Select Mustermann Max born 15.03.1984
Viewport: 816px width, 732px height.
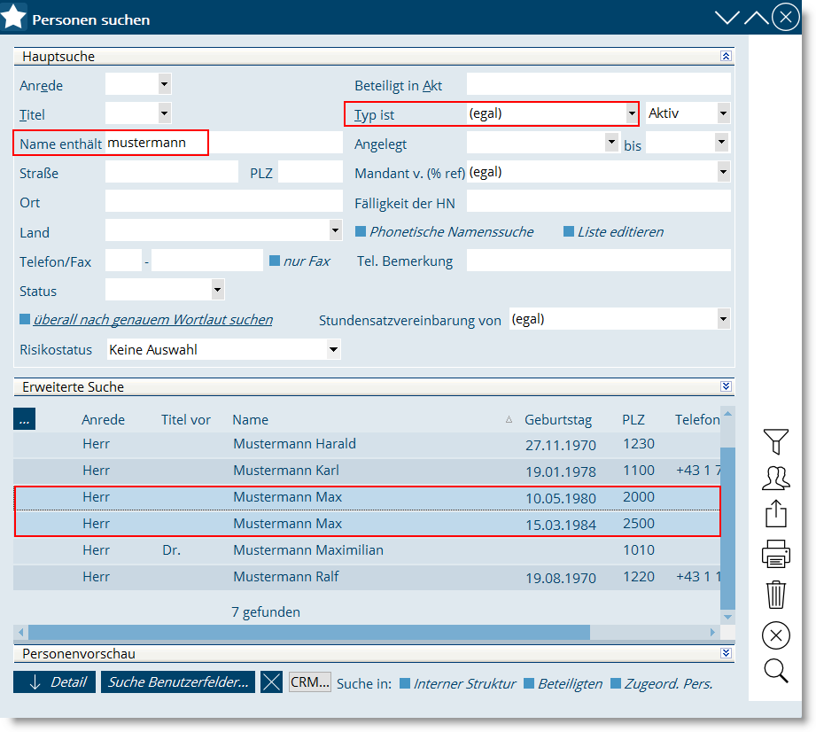(367, 525)
